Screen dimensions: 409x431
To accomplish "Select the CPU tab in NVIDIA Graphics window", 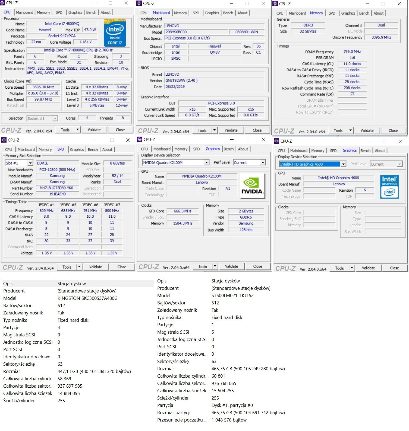I will (144, 149).
